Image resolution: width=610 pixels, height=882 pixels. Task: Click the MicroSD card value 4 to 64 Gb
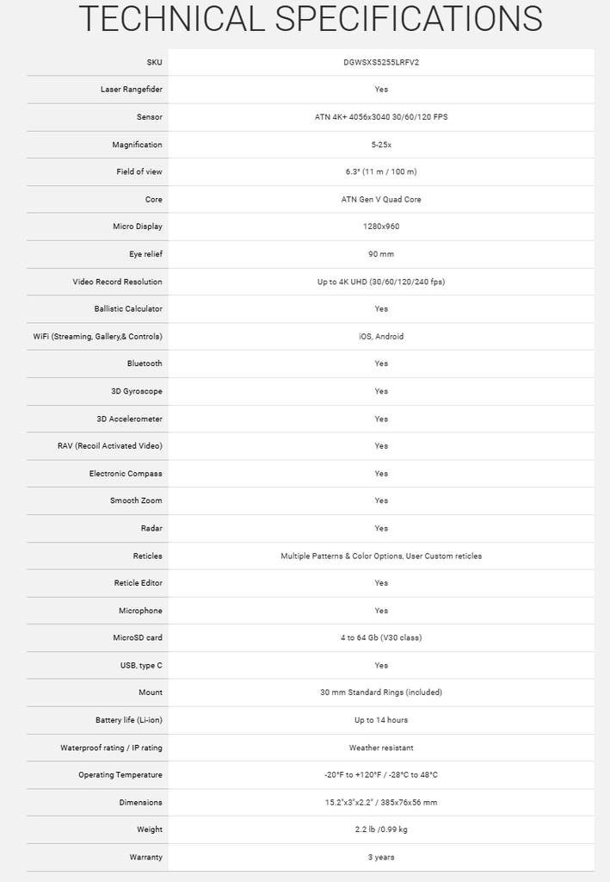[381, 637]
